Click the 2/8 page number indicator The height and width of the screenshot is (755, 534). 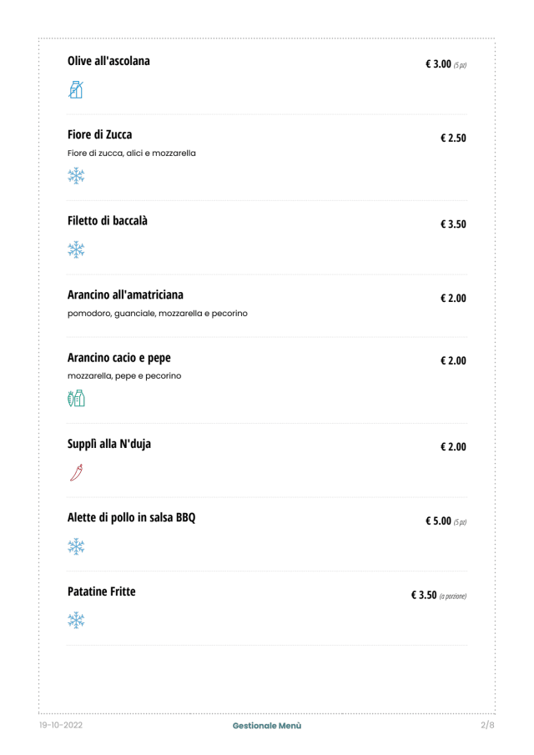tap(487, 726)
